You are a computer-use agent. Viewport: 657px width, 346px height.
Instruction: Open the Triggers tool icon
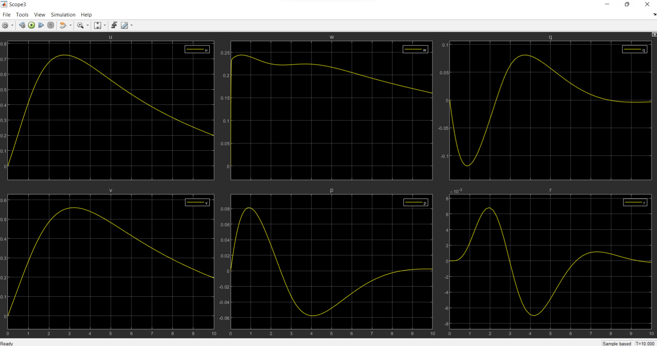pos(114,25)
